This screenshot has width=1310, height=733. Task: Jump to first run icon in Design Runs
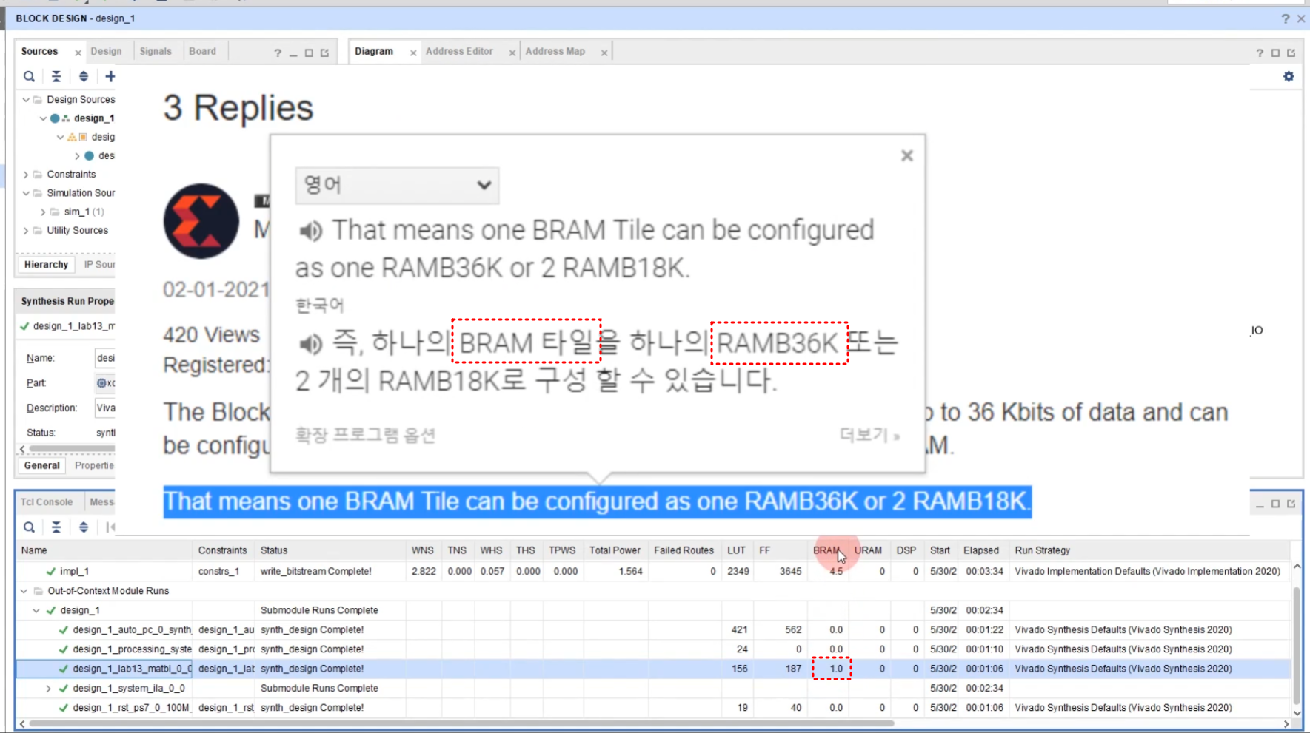[x=110, y=527]
